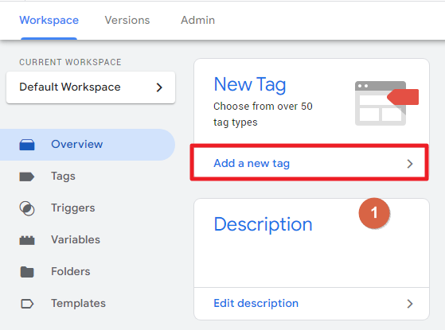Select the Workspace tab
Image resolution: width=445 pixels, height=330 pixels.
pyautogui.click(x=49, y=21)
